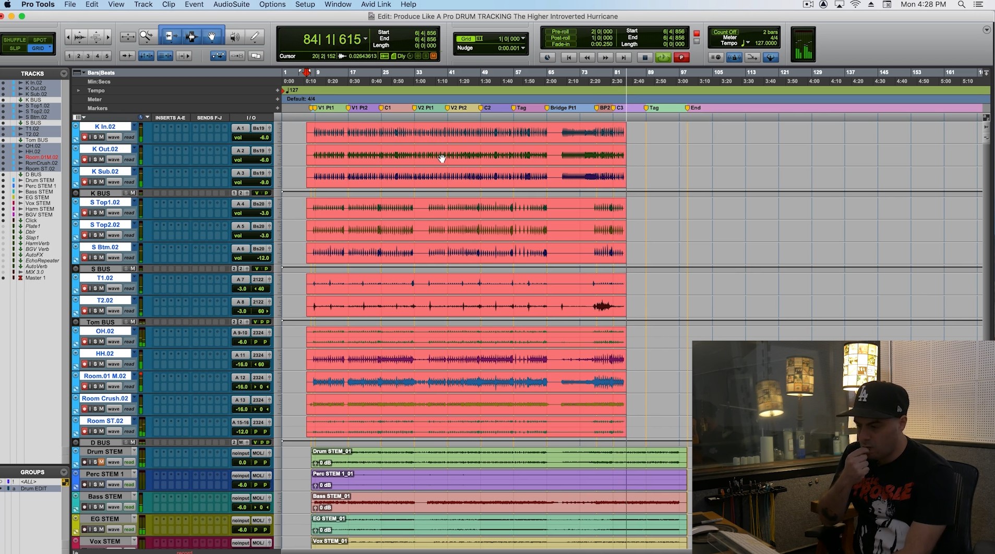
Task: Toggle Tab to Transients button
Action: tap(127, 56)
